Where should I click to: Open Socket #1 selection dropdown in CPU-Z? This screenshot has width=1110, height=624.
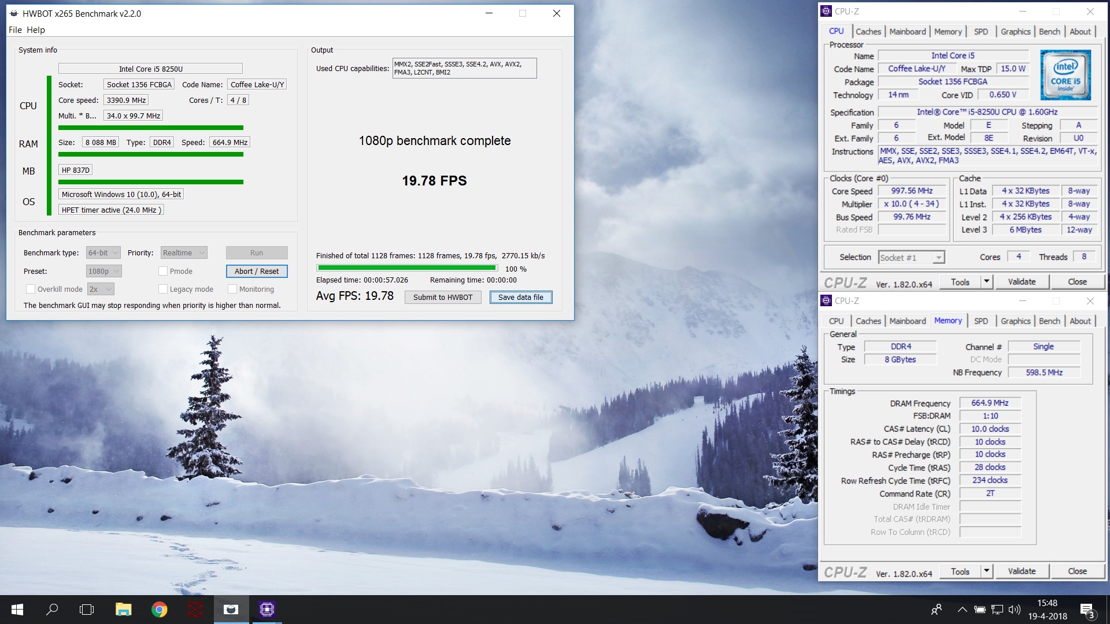912,258
